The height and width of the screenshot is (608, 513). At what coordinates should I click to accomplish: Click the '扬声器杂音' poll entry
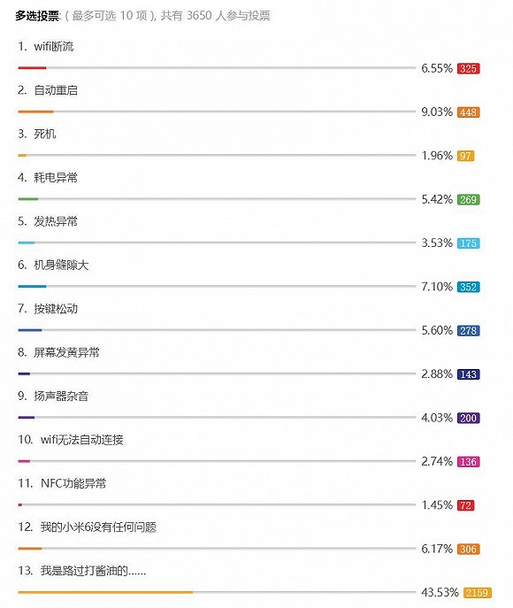point(61,396)
